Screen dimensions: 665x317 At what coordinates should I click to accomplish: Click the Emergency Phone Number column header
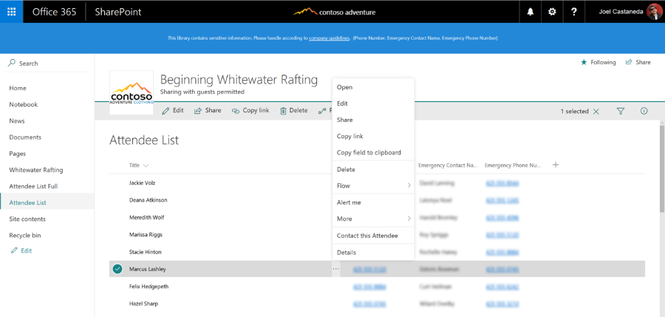(x=513, y=165)
